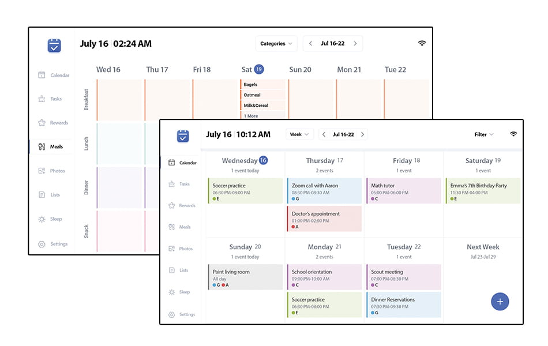Open Emma's 7th Birthday Party event
The width and height of the screenshot is (548, 346).
pyautogui.click(x=483, y=191)
